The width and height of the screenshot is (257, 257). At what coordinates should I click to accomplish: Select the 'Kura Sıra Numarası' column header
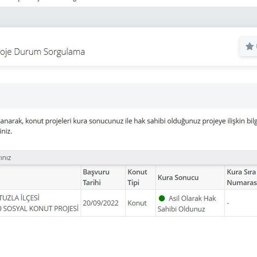tap(242, 177)
